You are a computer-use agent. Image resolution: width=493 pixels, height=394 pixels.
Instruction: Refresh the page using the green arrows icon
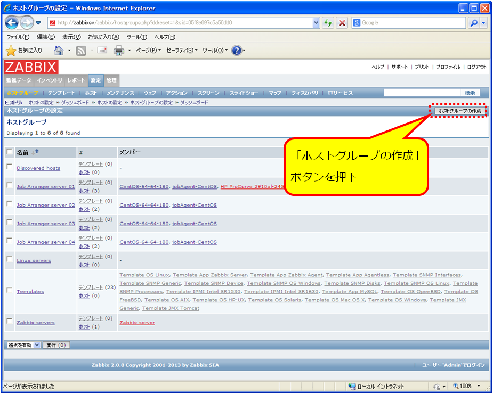tap(328, 23)
